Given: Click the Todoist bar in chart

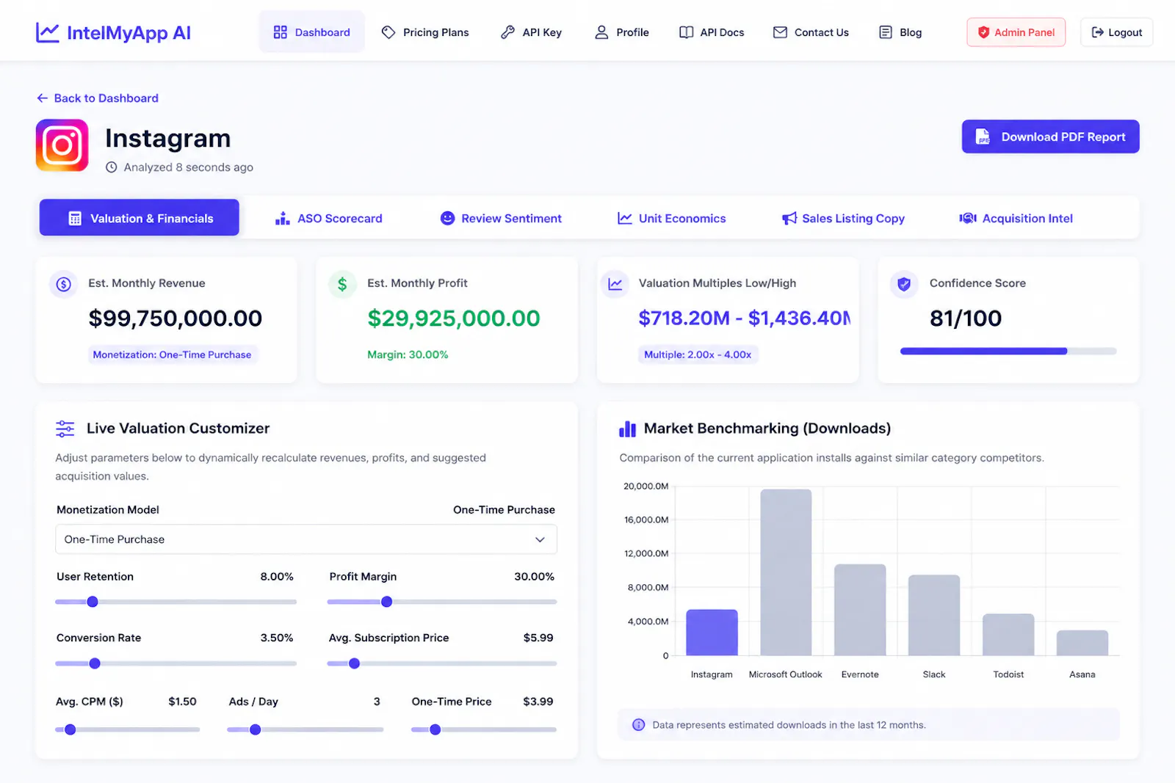Looking at the screenshot, I should (1008, 635).
